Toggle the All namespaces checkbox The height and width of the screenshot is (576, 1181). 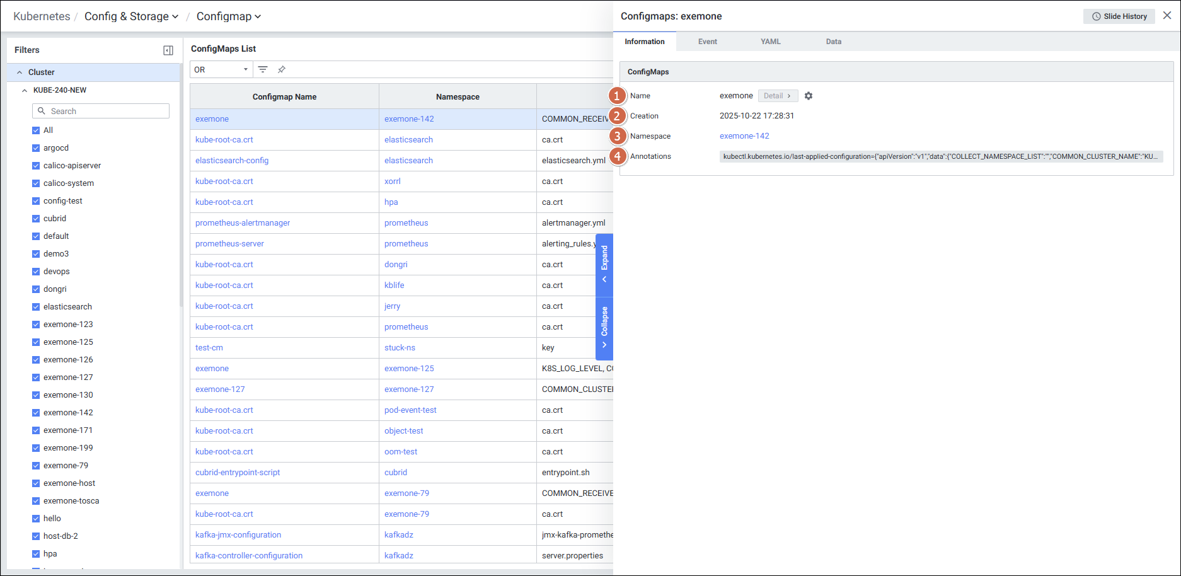pos(36,130)
